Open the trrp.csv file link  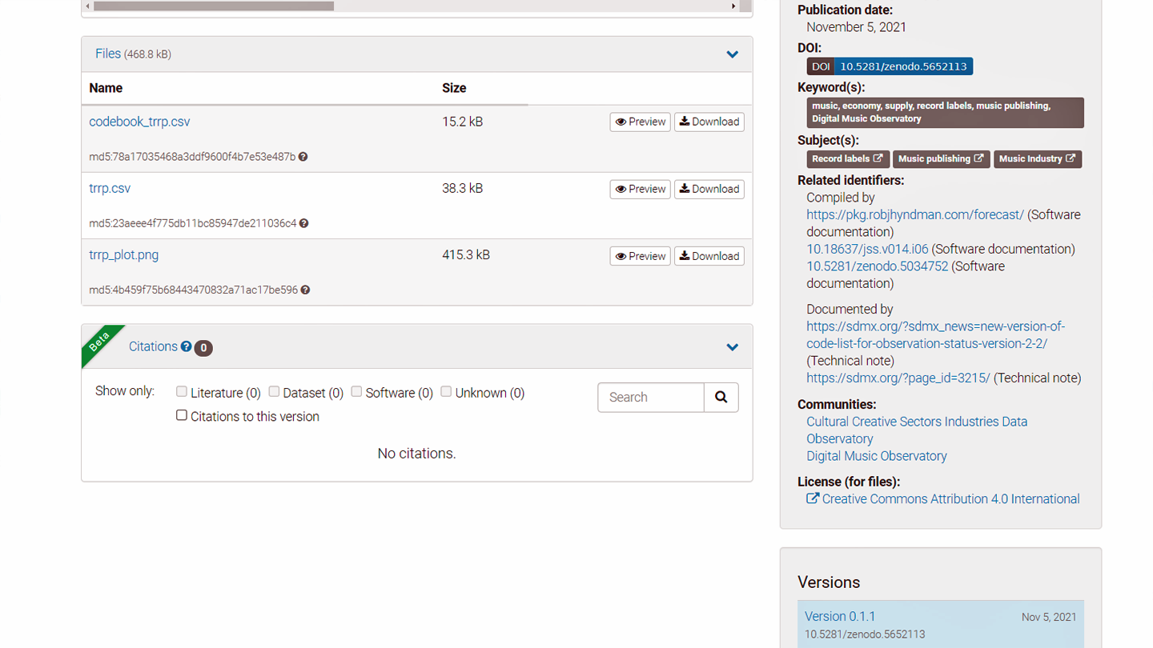click(109, 188)
